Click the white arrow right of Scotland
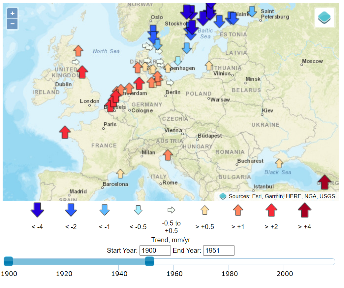 (x=76, y=62)
